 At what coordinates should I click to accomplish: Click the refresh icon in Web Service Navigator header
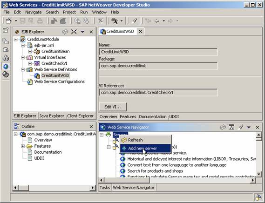click(223, 127)
